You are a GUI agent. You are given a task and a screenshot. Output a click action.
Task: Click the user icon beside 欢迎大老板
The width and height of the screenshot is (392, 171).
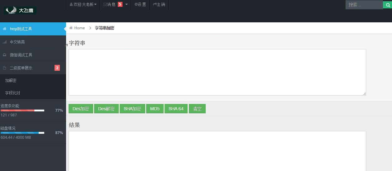pyautogui.click(x=71, y=5)
